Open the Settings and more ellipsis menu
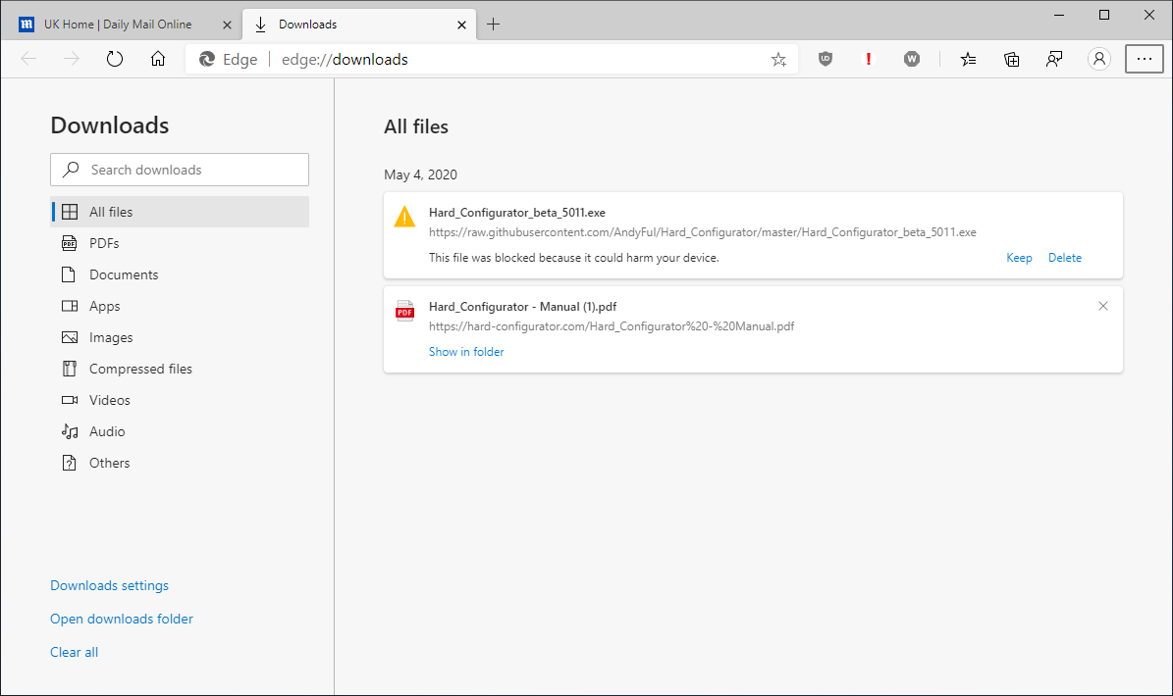This screenshot has height=696, width=1173. pyautogui.click(x=1144, y=59)
